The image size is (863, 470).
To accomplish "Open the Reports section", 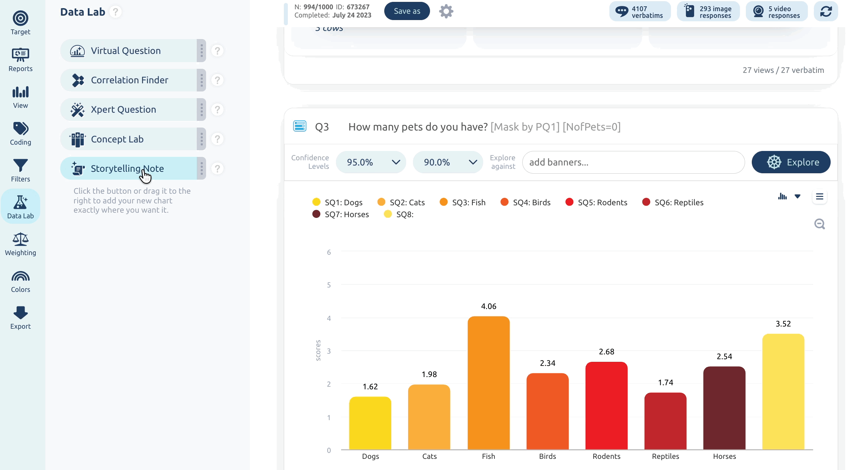I will point(20,60).
